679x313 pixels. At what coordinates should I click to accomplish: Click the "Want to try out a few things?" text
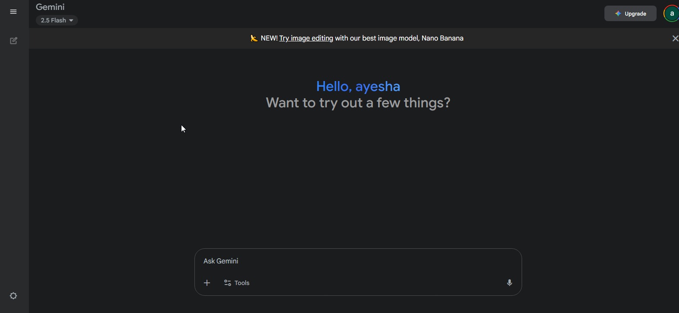[x=358, y=103]
